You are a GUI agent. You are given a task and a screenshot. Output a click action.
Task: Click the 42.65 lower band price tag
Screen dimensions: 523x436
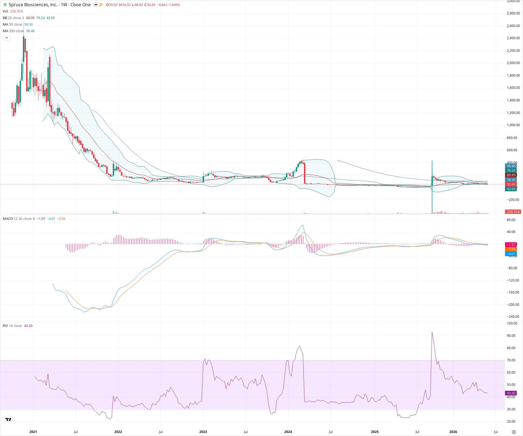pos(511,189)
